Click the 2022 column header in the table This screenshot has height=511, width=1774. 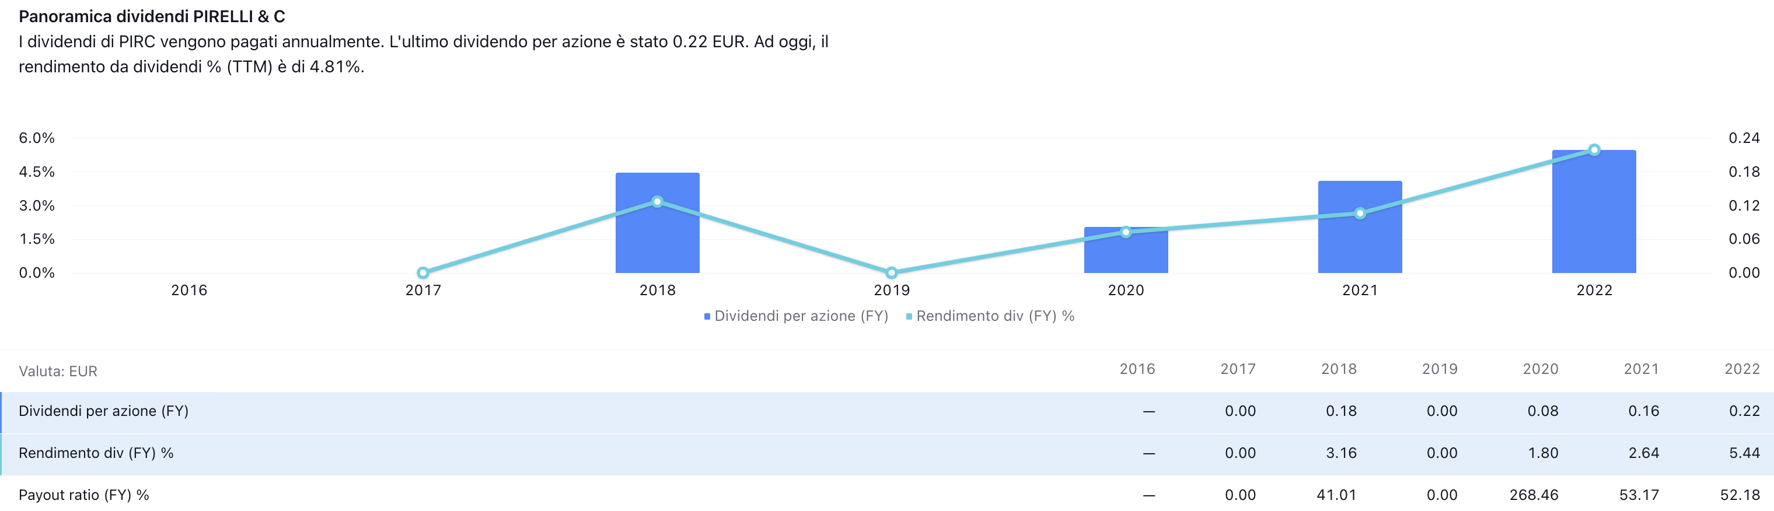[x=1742, y=369]
